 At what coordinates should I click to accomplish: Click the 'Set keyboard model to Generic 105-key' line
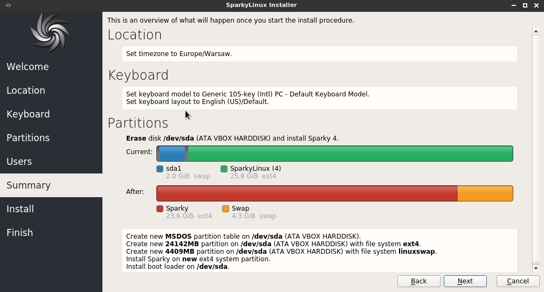247,94
